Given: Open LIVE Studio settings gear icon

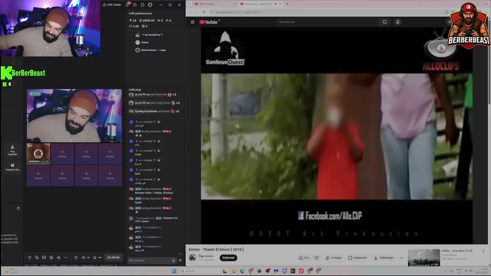Looking at the screenshot, I should [142, 5].
